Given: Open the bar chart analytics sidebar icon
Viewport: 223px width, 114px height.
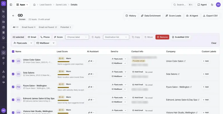Looking at the screenshot, I should point(3,11).
